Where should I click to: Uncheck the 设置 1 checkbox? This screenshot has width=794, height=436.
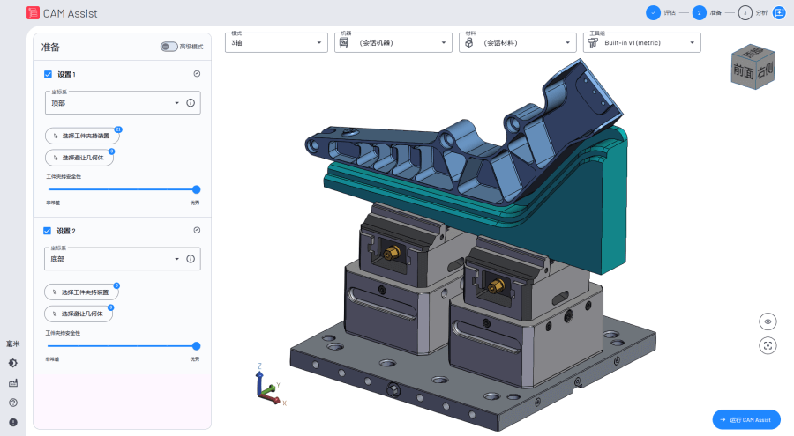[49, 75]
